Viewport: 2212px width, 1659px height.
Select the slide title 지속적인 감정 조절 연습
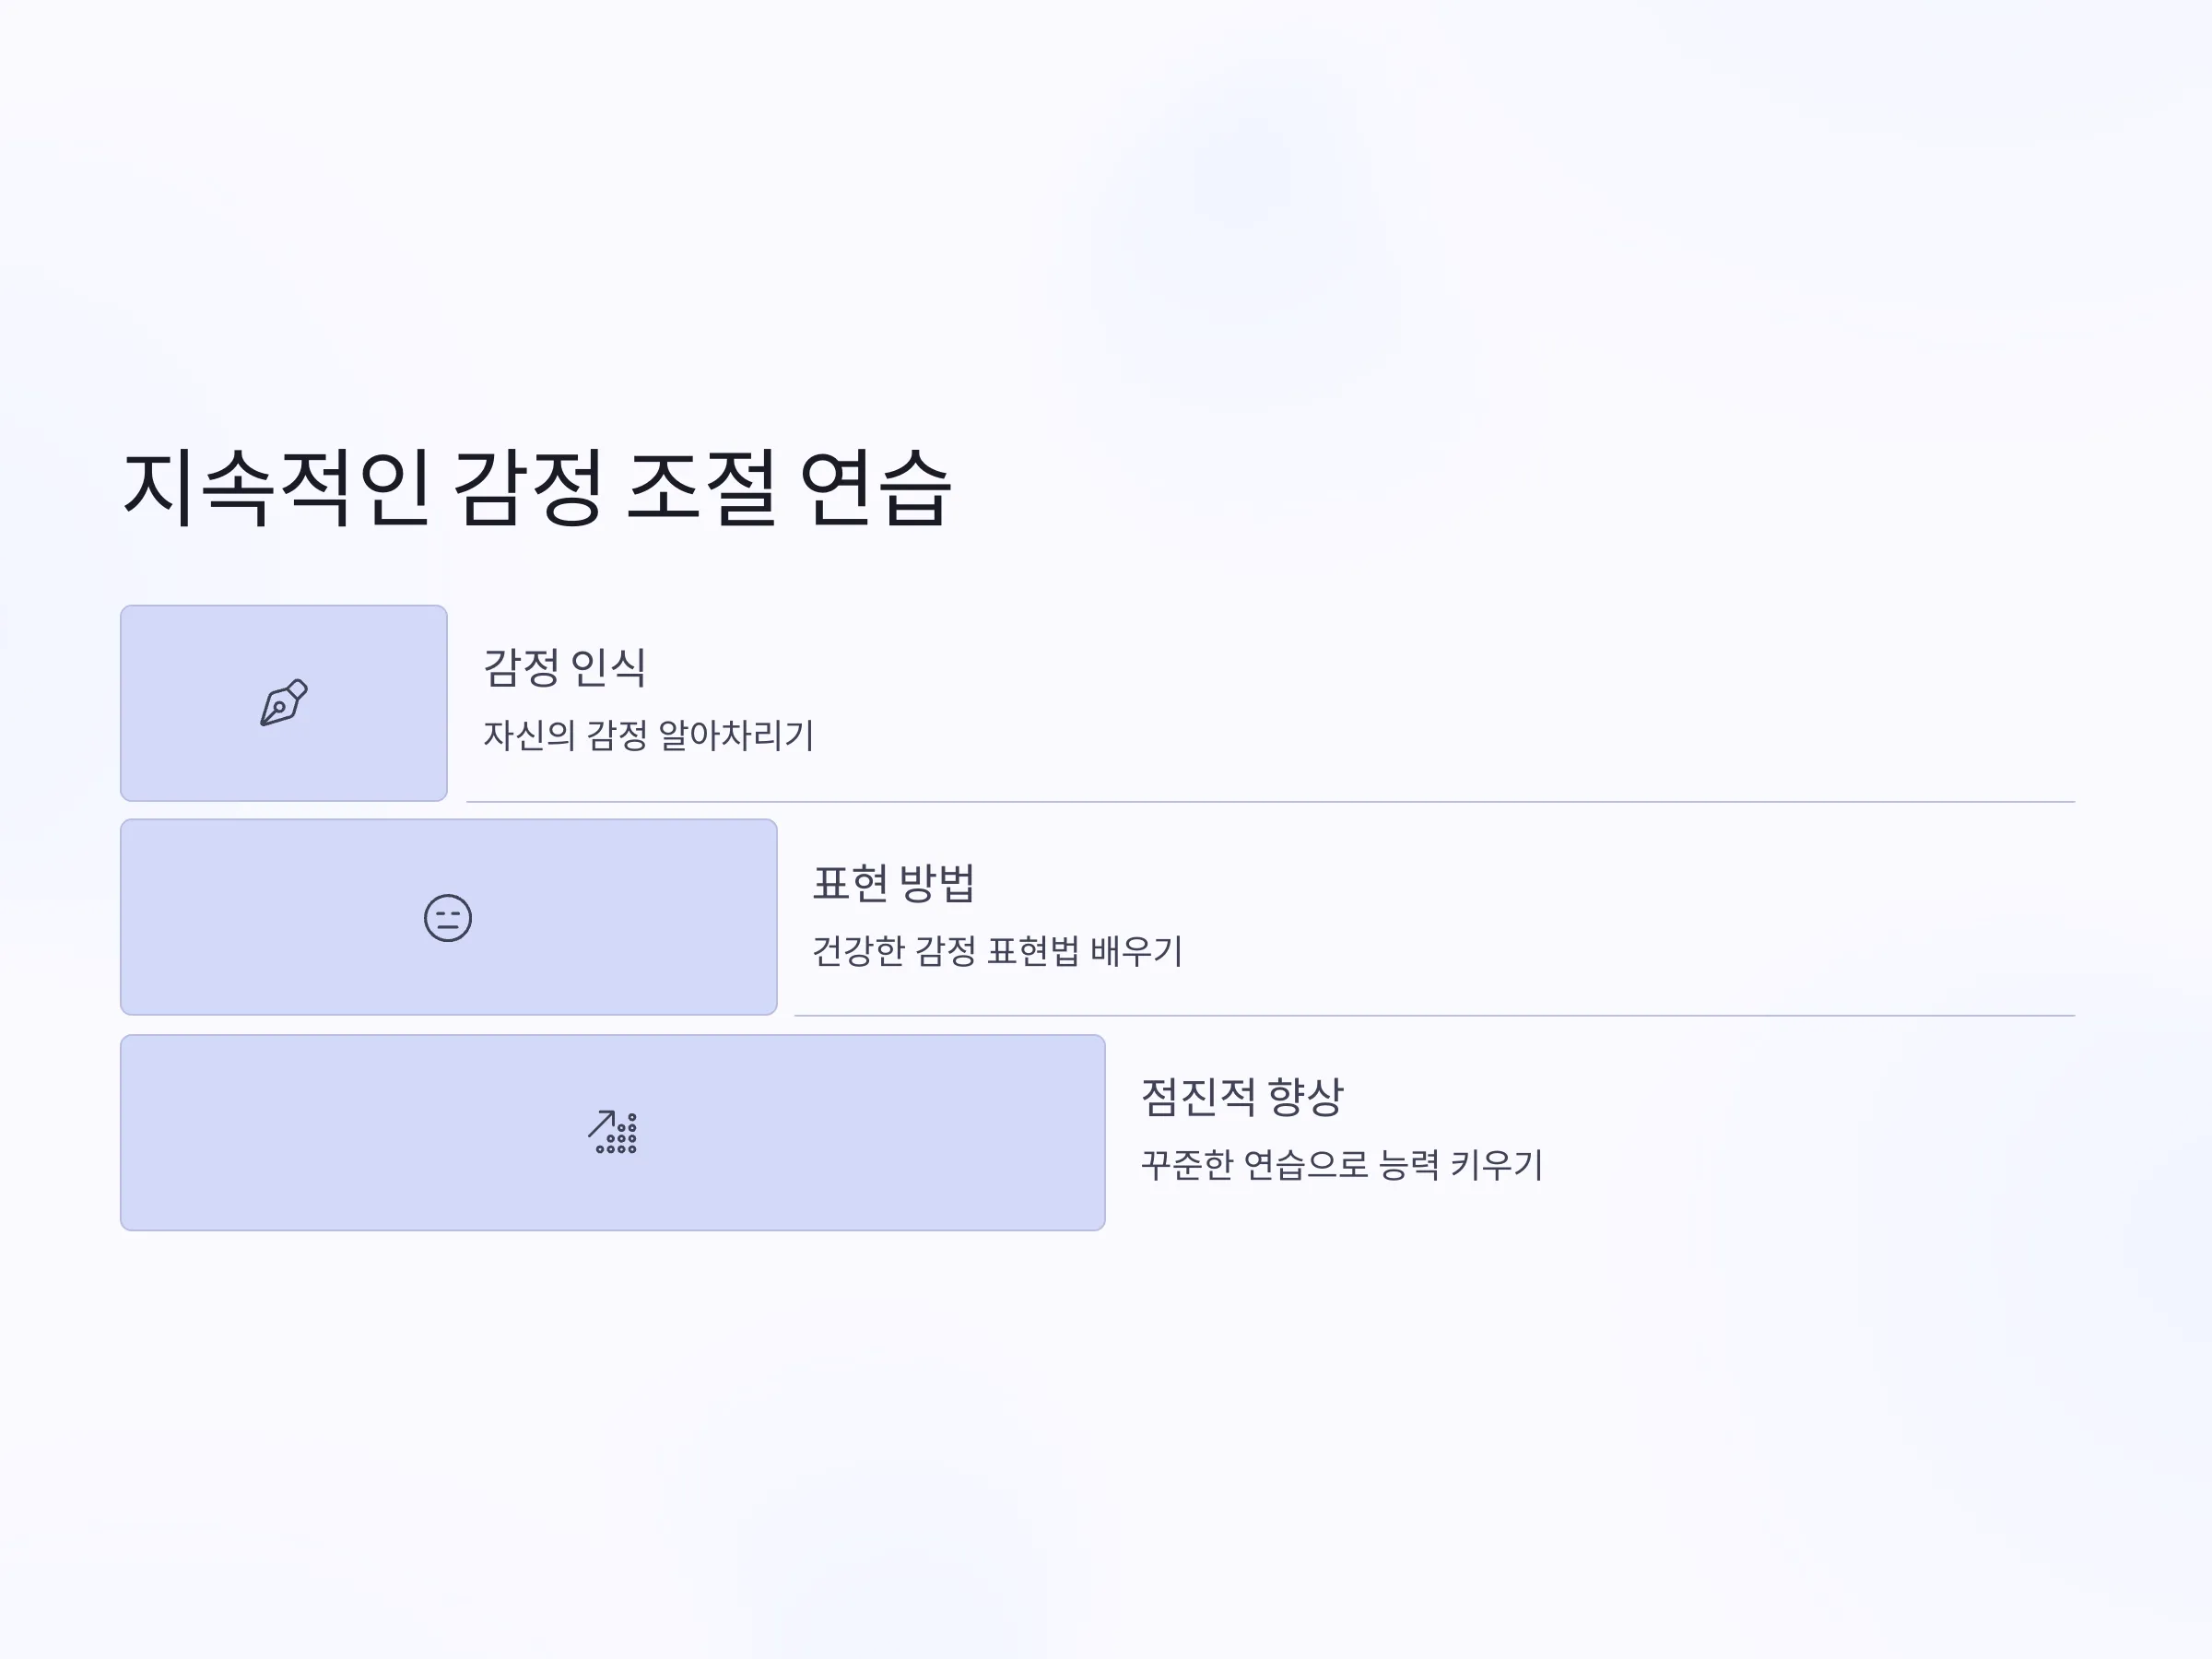[536, 488]
